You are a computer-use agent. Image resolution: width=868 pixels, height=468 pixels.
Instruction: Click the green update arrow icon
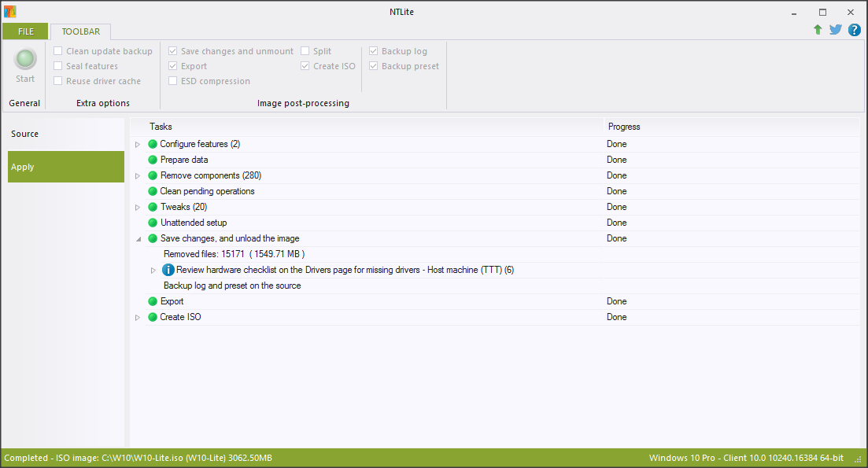(818, 30)
